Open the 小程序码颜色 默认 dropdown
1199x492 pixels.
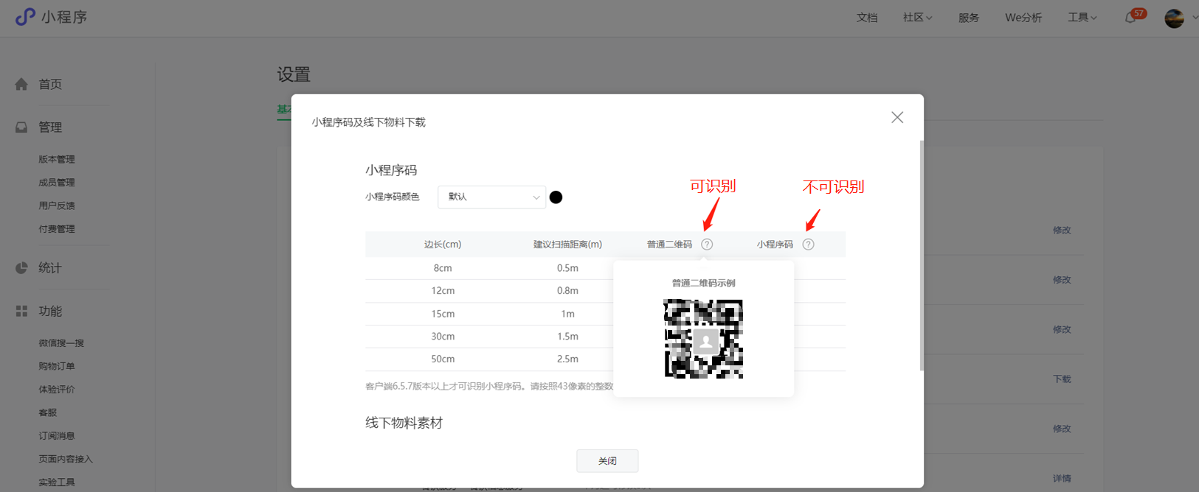coord(492,197)
